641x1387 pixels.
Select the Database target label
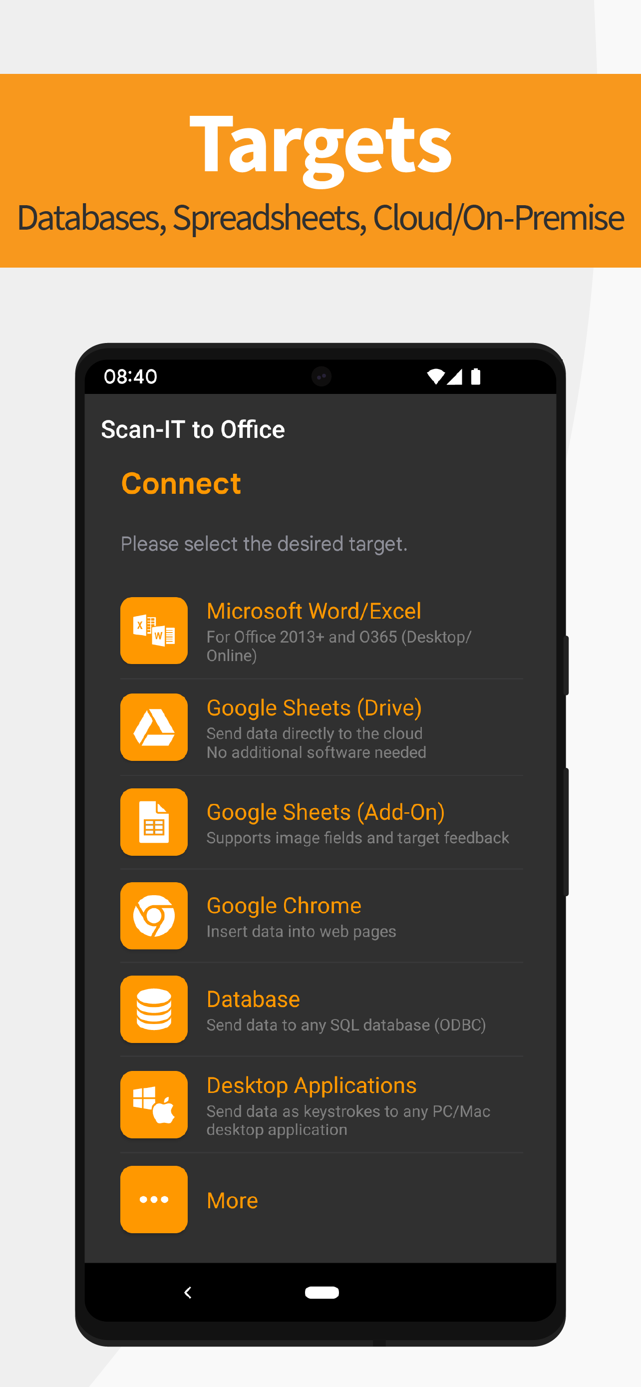[x=254, y=1000]
